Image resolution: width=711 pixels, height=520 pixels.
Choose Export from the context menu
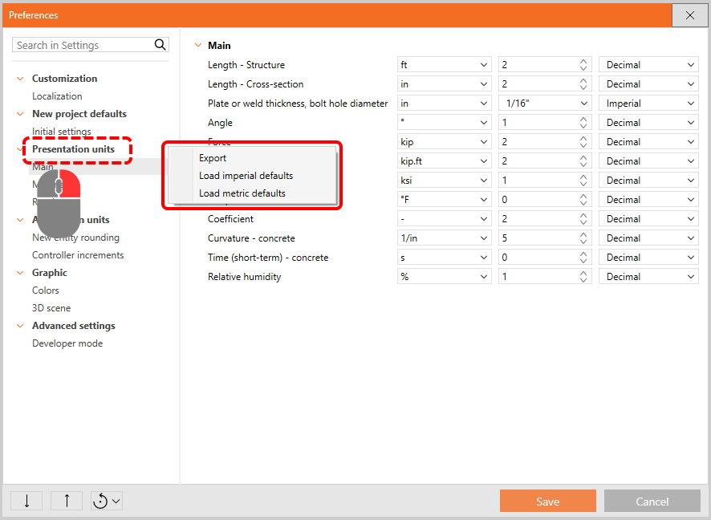point(213,158)
